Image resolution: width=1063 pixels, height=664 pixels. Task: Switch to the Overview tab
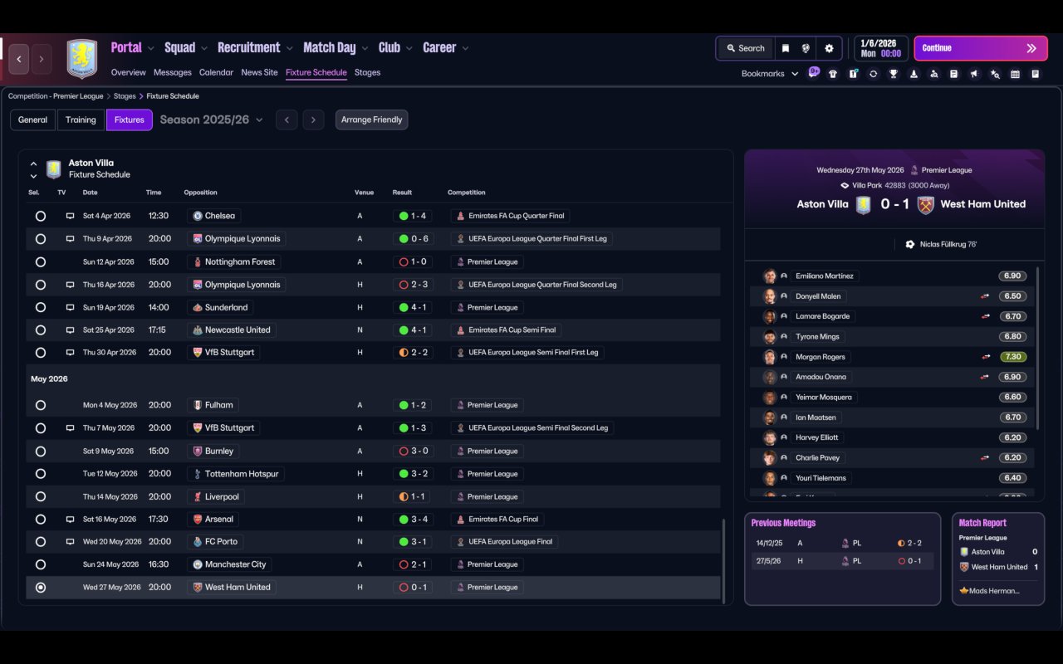click(x=128, y=72)
